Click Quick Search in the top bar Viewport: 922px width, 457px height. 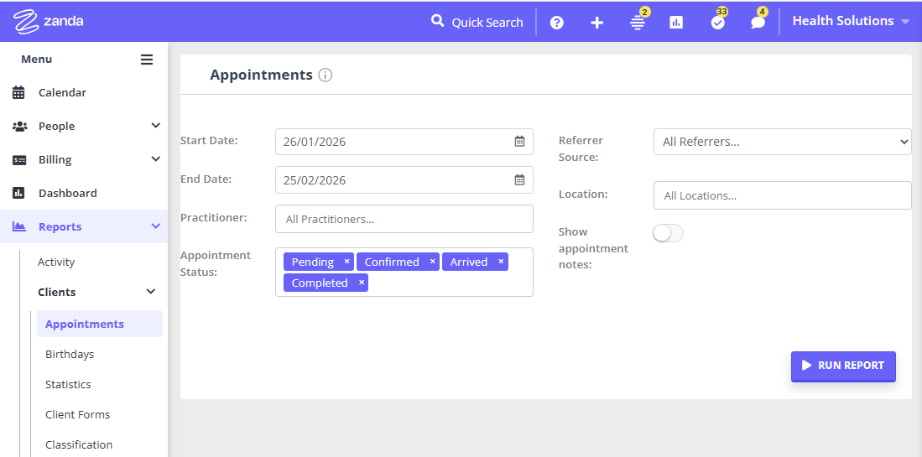477,22
